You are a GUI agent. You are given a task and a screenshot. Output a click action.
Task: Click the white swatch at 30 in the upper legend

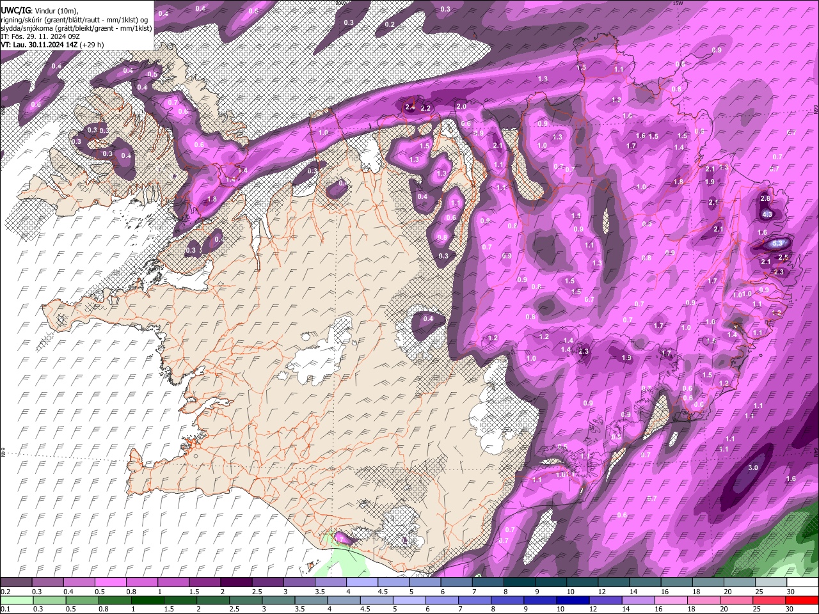[x=802, y=583]
